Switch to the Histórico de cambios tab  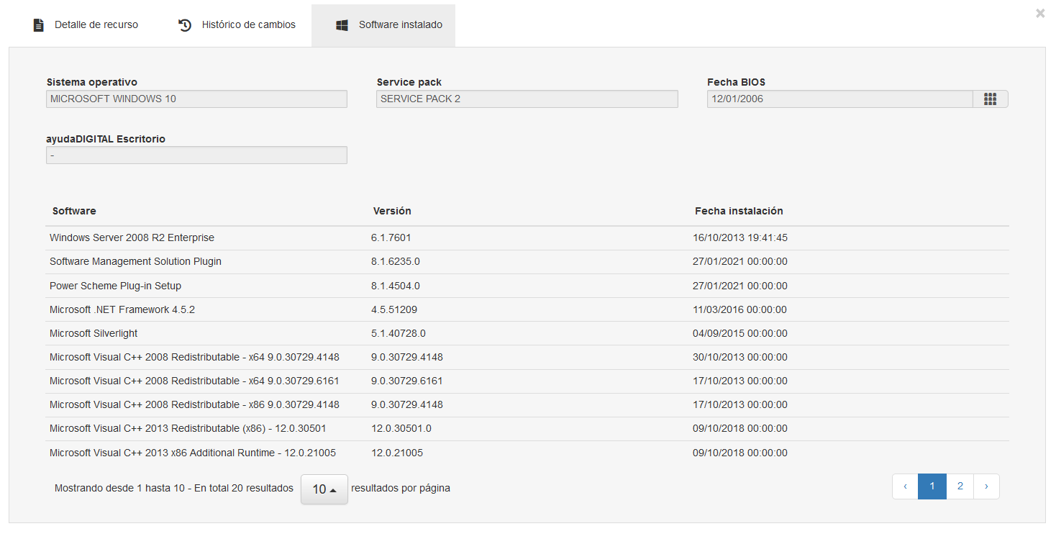pyautogui.click(x=237, y=25)
